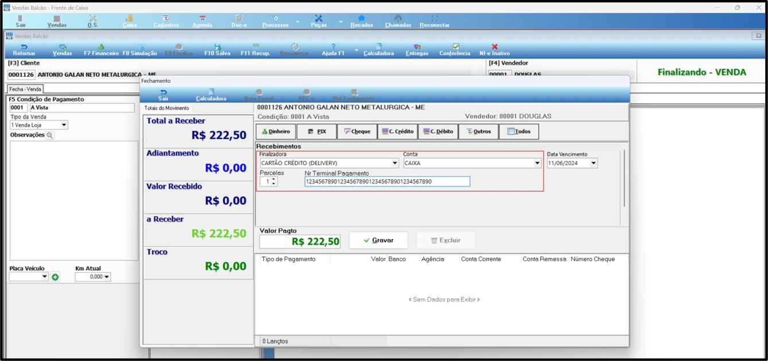
Task: Open Vendas from the top main toolbar
Action: (57, 21)
